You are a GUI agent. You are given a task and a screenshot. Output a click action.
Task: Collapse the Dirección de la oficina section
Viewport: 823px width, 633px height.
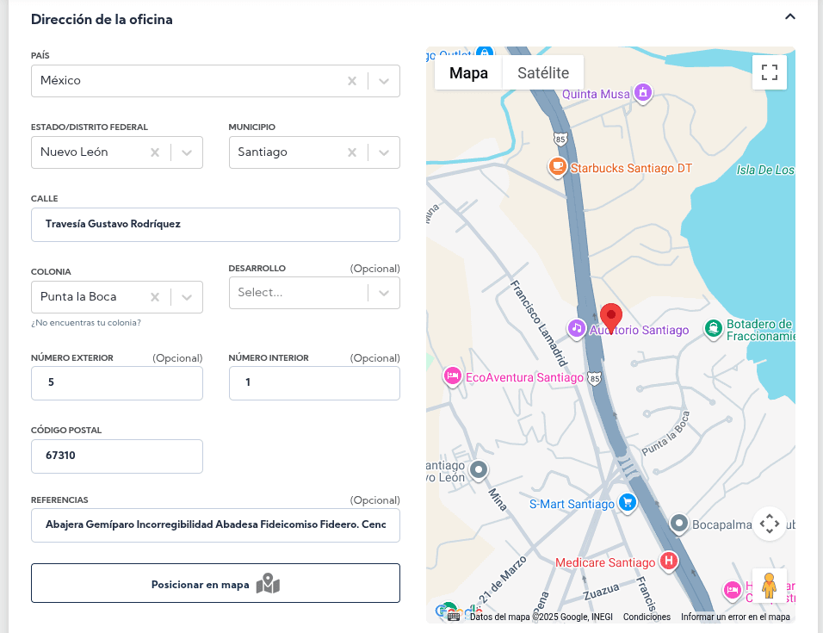tap(789, 16)
